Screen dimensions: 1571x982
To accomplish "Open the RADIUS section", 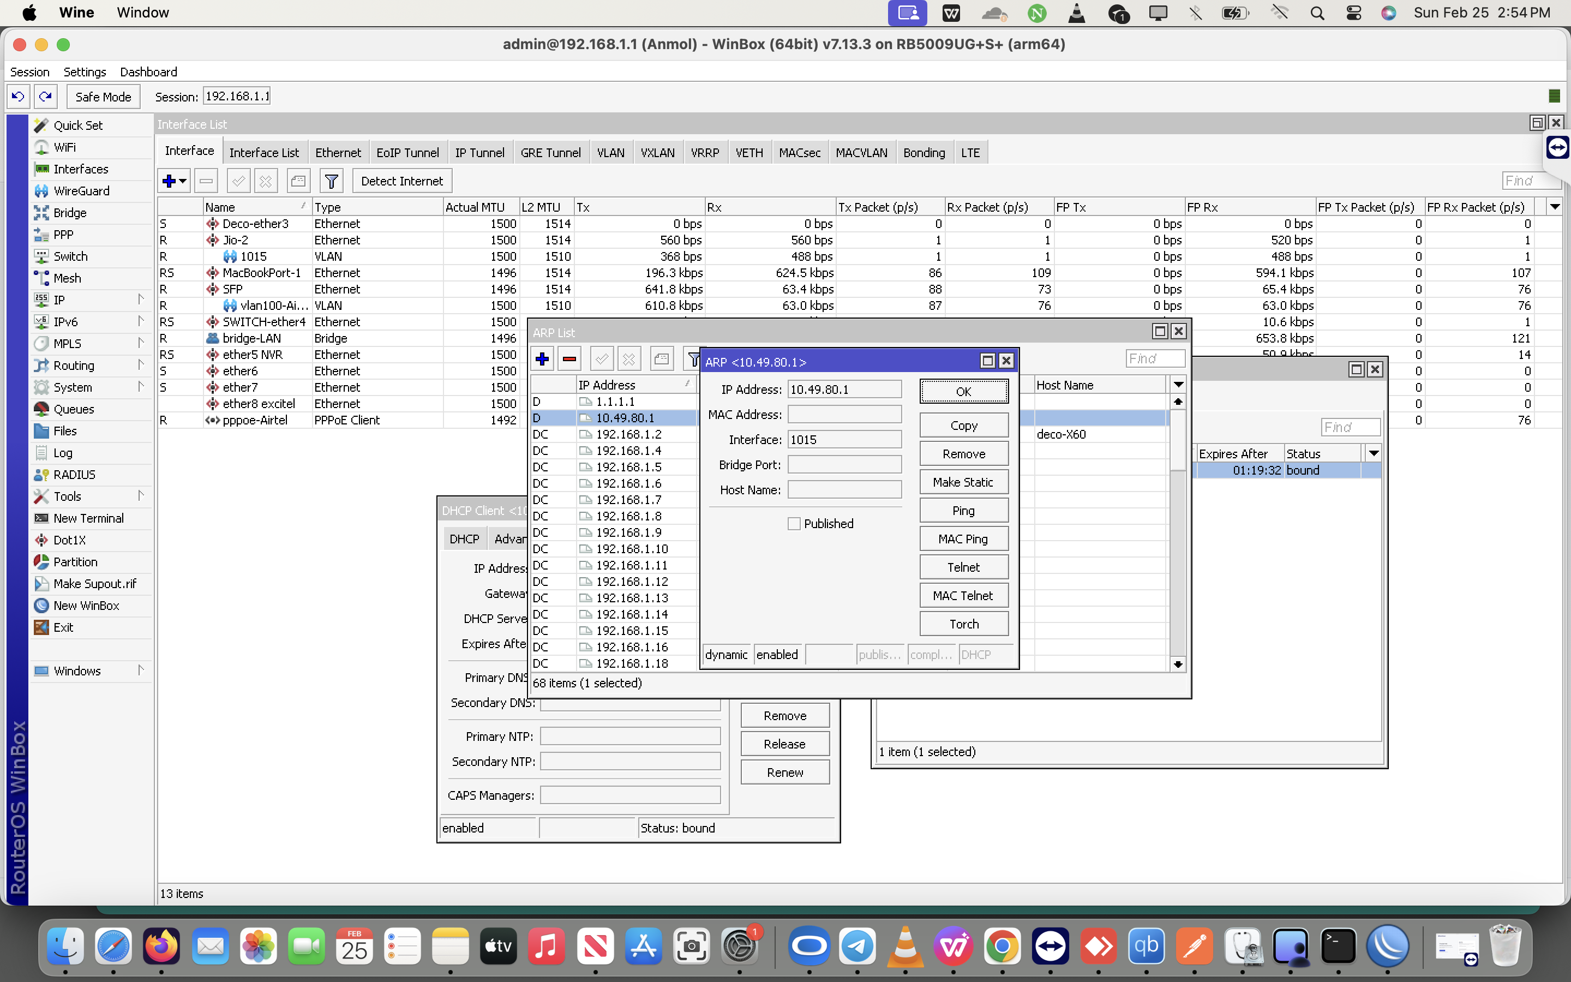I will point(74,475).
